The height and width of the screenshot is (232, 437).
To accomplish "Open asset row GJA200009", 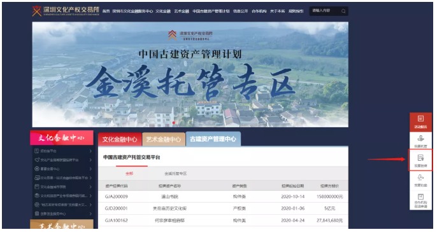I will pos(223,196).
